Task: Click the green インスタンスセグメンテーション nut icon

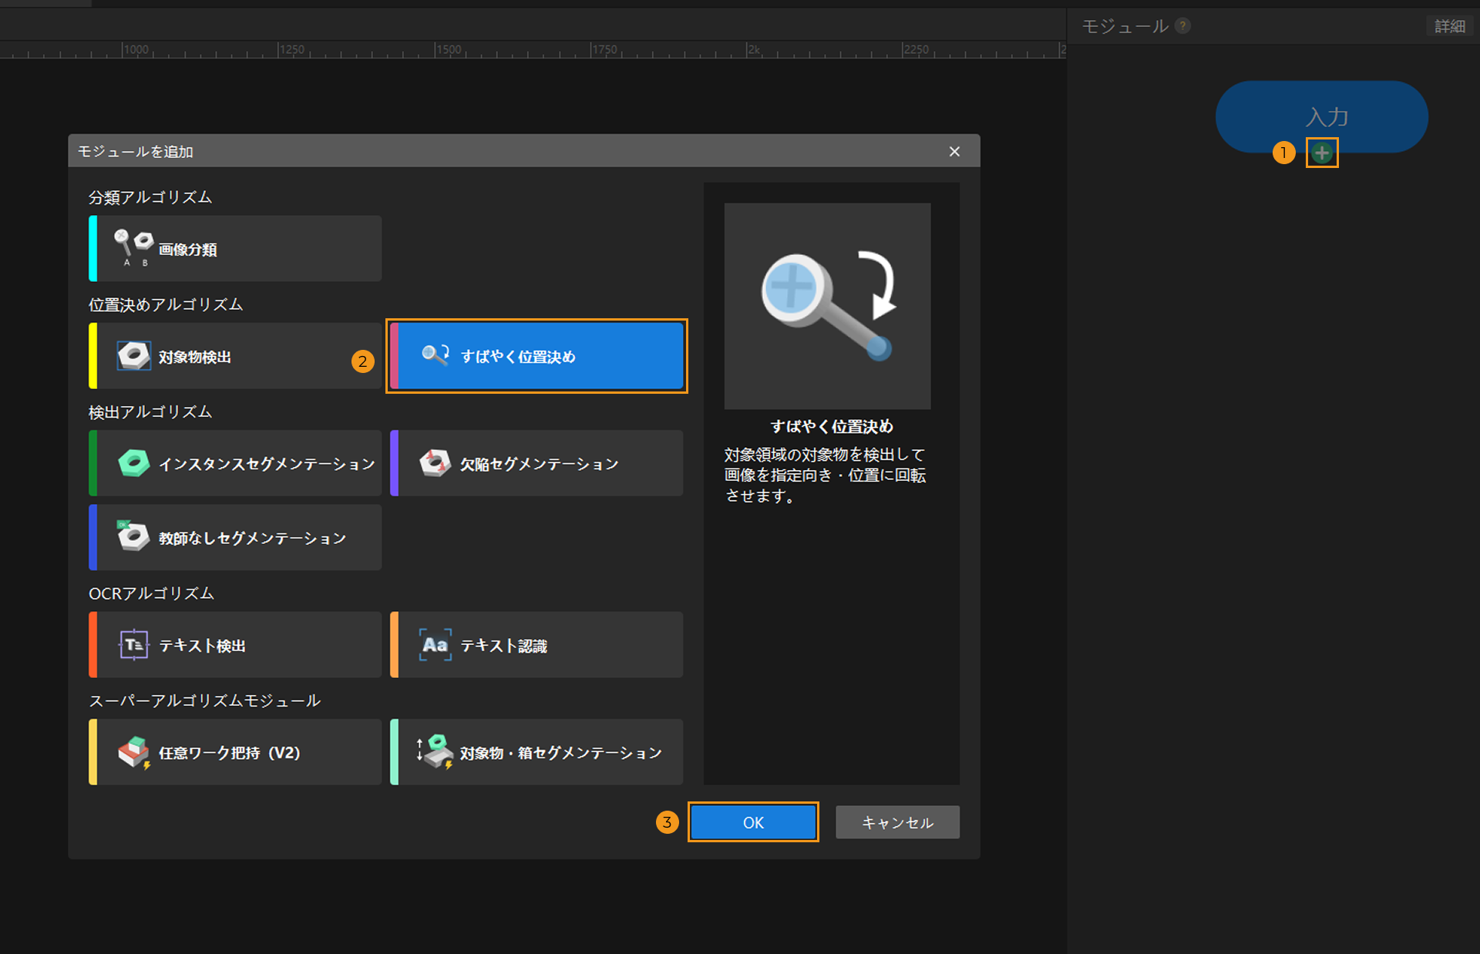Action: point(134,463)
